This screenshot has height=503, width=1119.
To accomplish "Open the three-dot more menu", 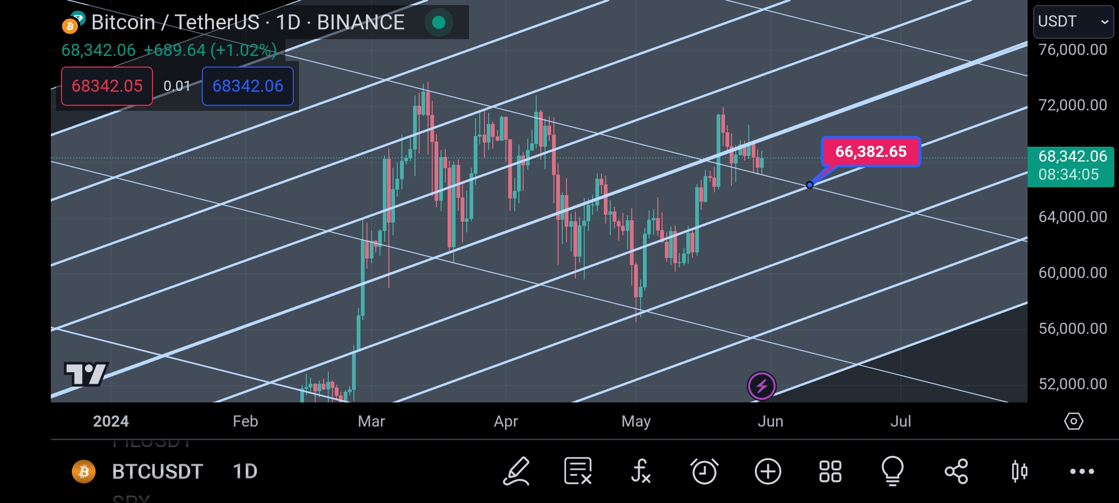I will pyautogui.click(x=1082, y=471).
